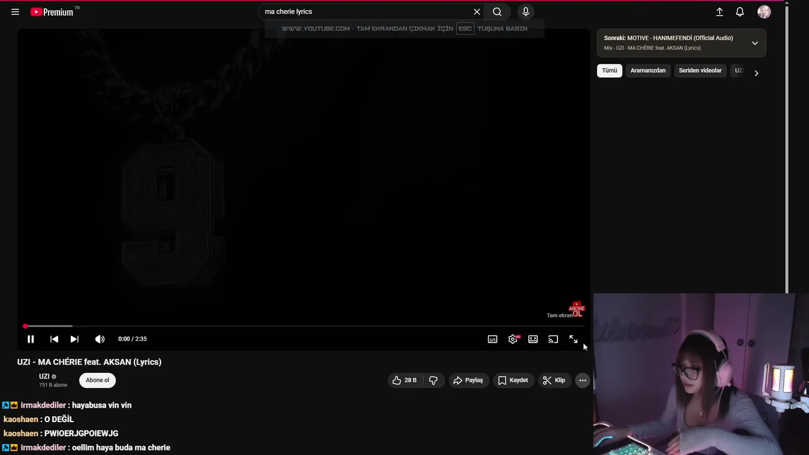Pause the video playback
809x455 pixels.
(x=30, y=339)
